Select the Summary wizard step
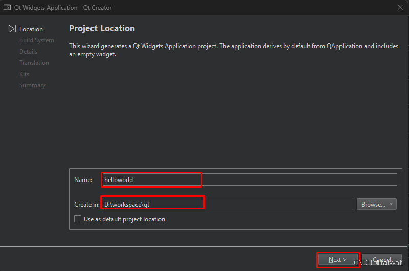The width and height of the screenshot is (409, 271). click(x=32, y=85)
